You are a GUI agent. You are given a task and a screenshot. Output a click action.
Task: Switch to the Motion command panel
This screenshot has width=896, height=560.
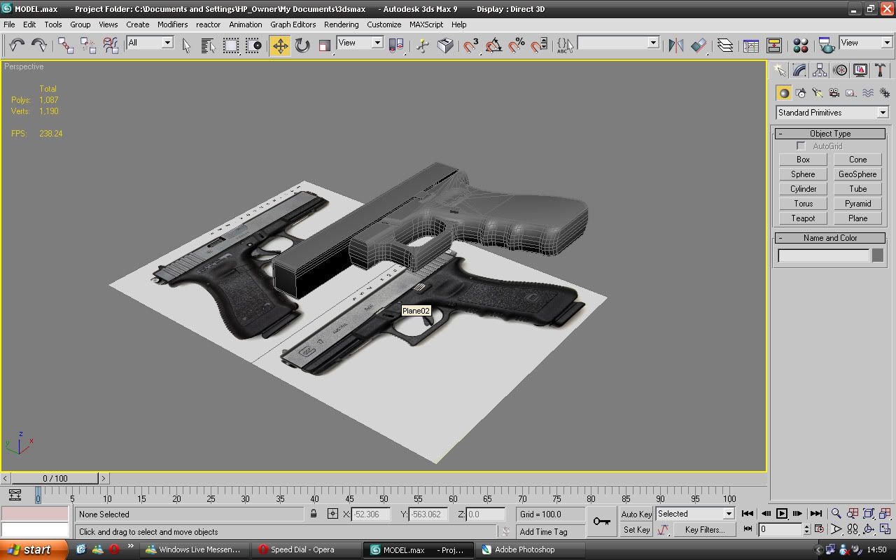click(840, 70)
